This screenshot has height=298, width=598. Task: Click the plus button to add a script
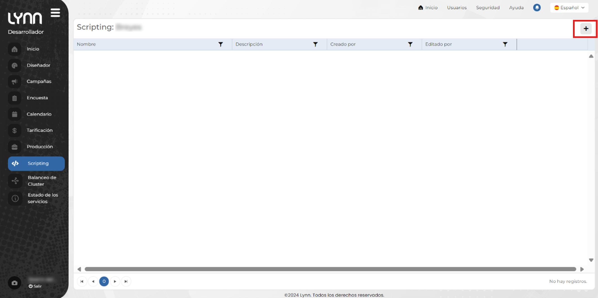coord(586,29)
